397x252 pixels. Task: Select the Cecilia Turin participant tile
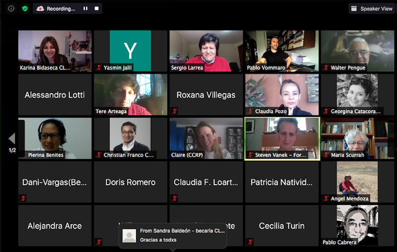(282, 226)
